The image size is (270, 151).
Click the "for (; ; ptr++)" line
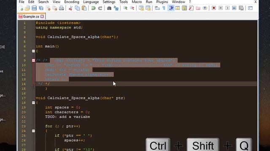click(x=63, y=126)
